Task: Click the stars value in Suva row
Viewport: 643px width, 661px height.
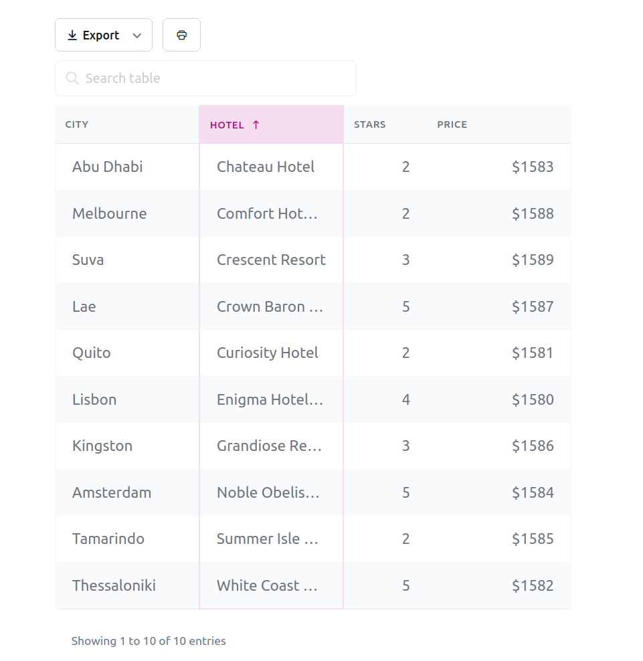Action: pos(405,260)
